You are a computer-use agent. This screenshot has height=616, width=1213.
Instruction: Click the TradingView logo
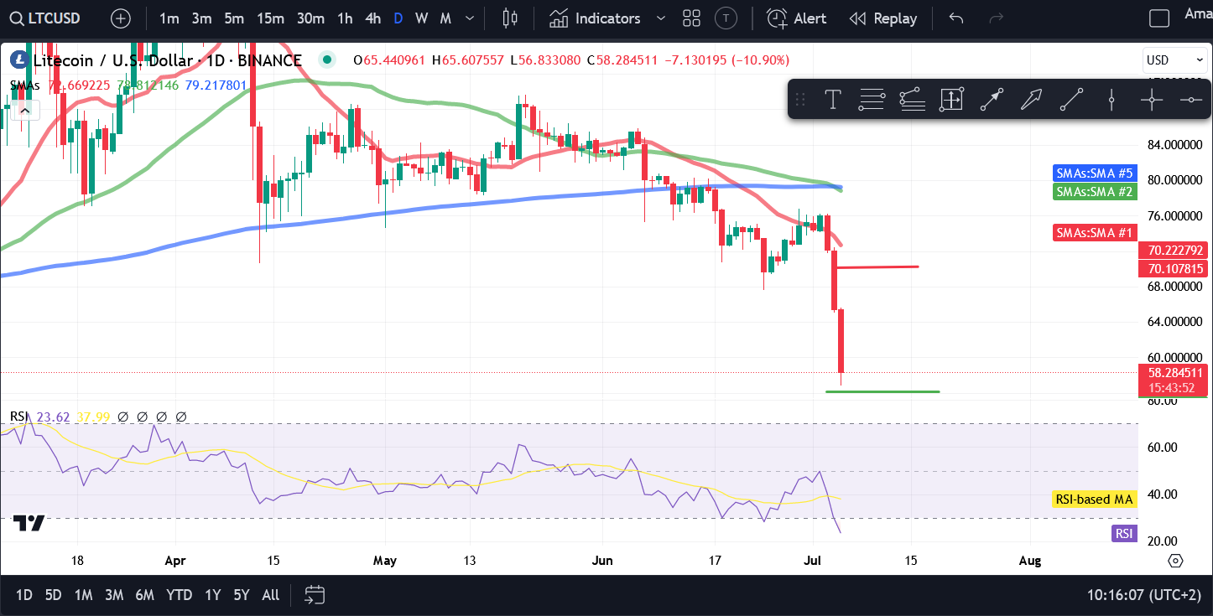coord(29,522)
